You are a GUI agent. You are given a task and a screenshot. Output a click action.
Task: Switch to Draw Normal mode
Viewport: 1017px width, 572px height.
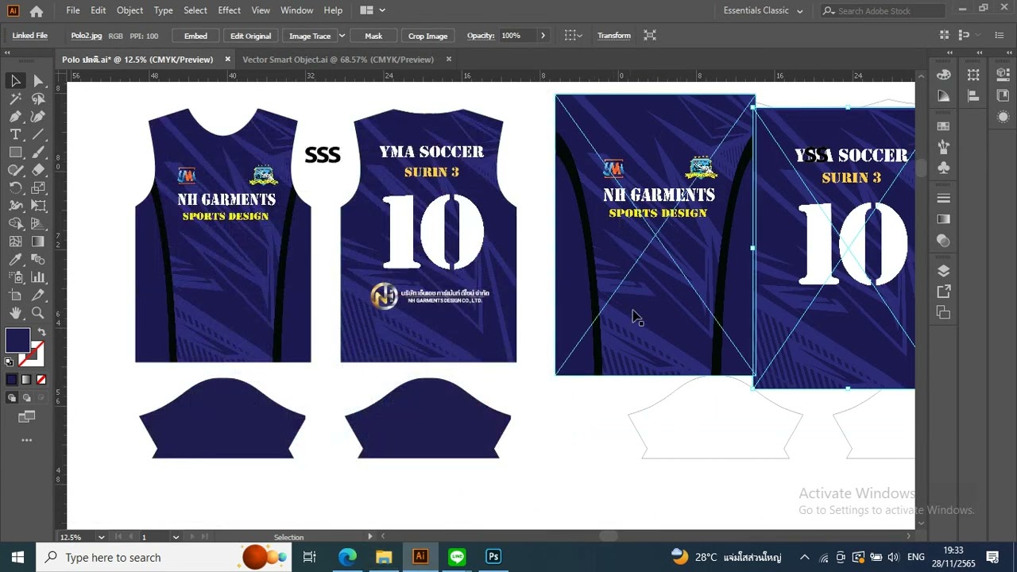12,398
